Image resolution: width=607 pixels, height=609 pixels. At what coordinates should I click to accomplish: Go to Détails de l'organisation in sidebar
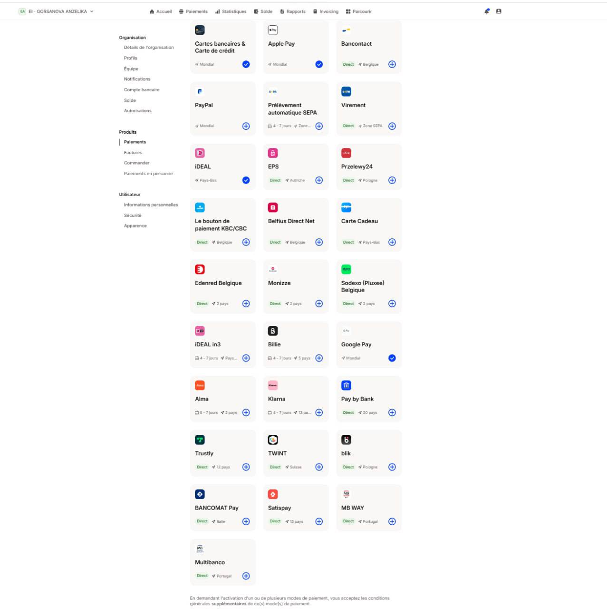149,48
